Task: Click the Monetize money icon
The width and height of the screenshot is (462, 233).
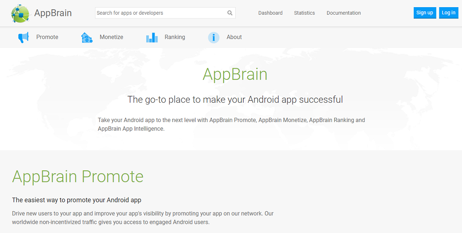Action: point(87,37)
